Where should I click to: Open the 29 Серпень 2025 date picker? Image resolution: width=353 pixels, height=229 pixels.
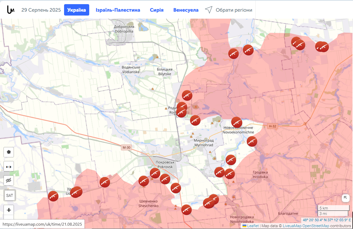pyautogui.click(x=41, y=10)
